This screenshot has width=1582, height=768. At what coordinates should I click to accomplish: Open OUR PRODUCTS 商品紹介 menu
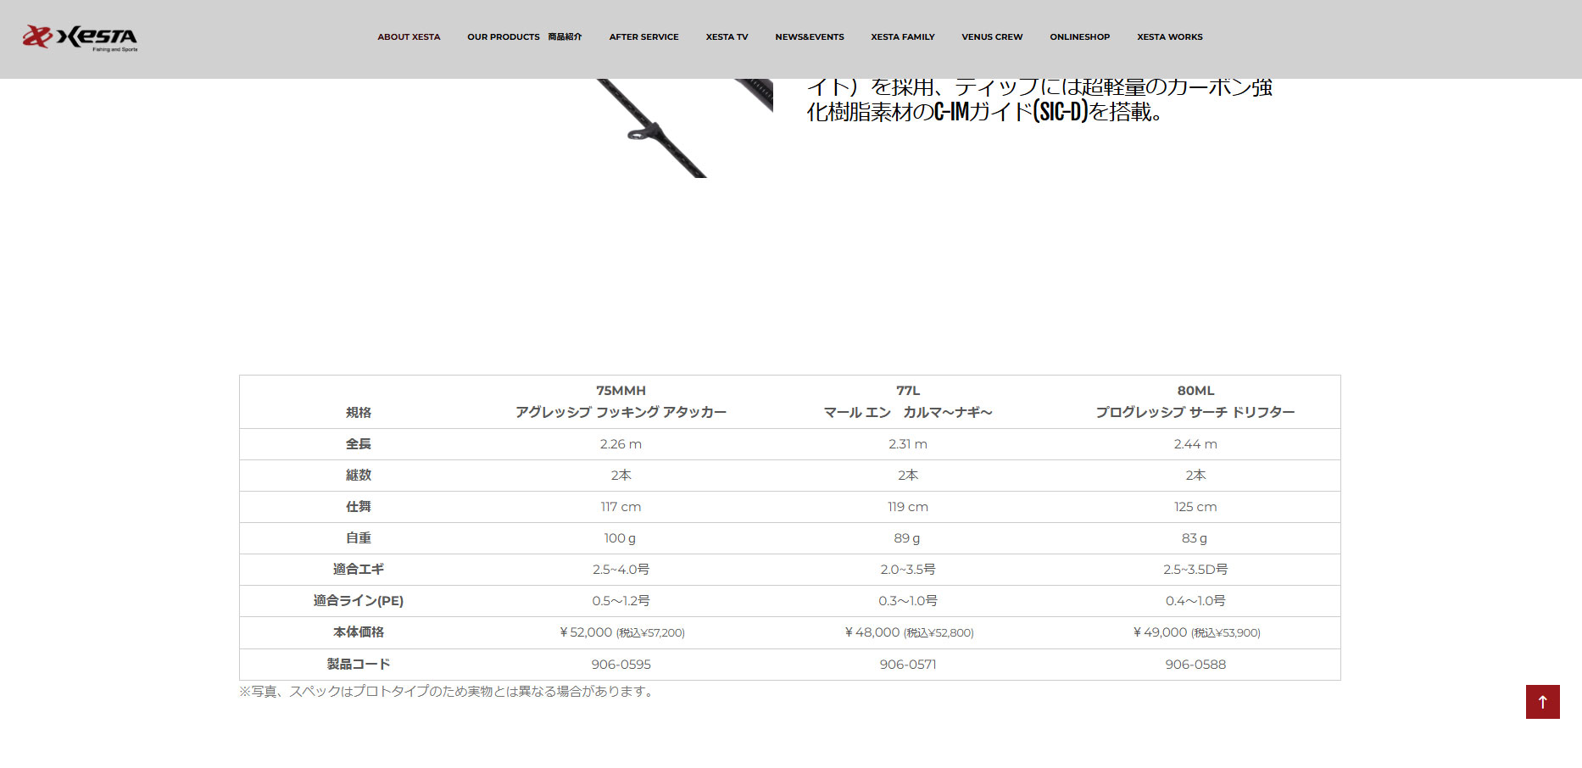tap(525, 37)
